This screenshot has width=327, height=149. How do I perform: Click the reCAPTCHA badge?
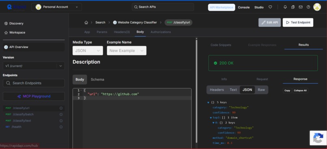[x=318, y=138]
